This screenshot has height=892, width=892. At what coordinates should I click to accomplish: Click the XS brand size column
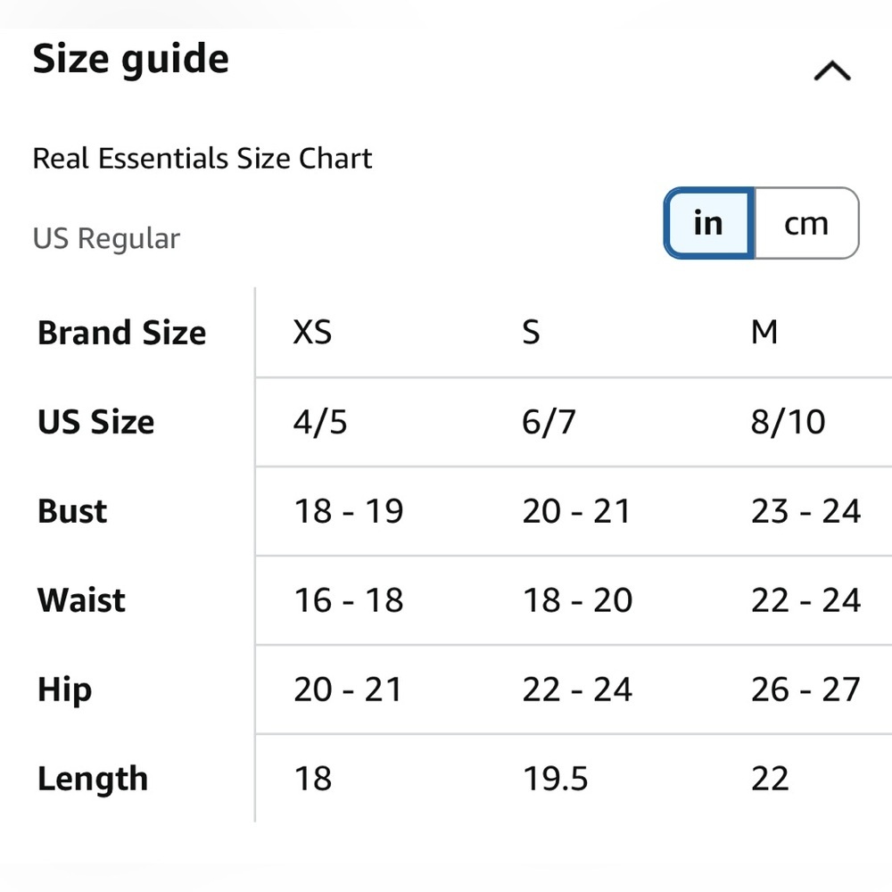[312, 333]
